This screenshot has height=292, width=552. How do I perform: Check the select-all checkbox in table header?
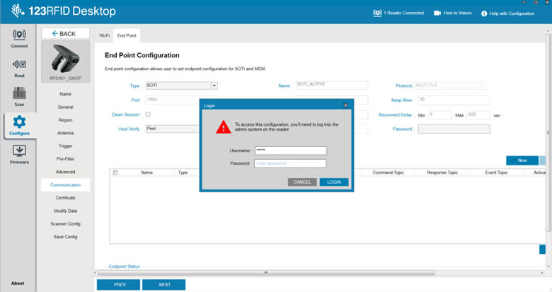coord(115,173)
